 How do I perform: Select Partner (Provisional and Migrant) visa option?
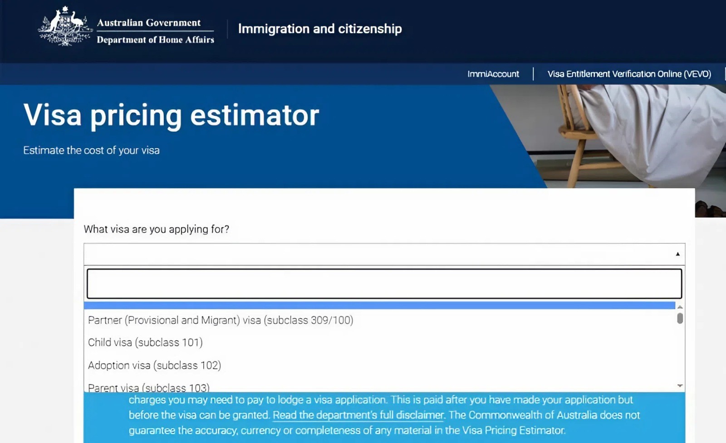pyautogui.click(x=379, y=320)
